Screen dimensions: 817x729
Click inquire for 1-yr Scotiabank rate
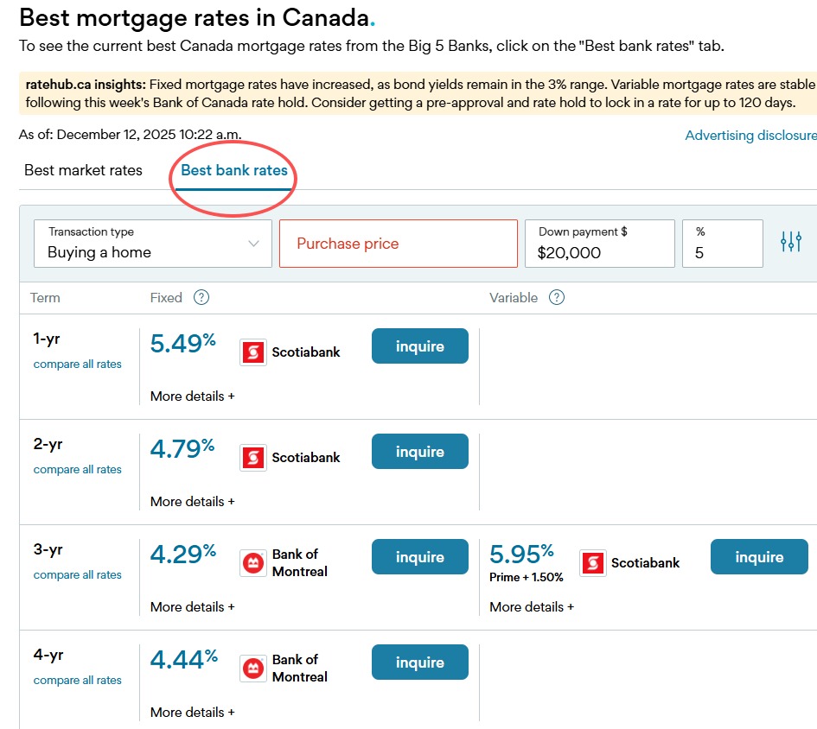[420, 346]
